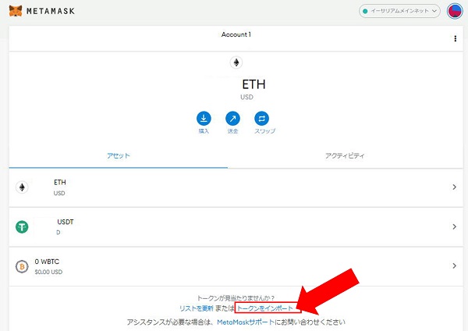
Task: Click the USDT Tether token icon
Action: click(22, 227)
